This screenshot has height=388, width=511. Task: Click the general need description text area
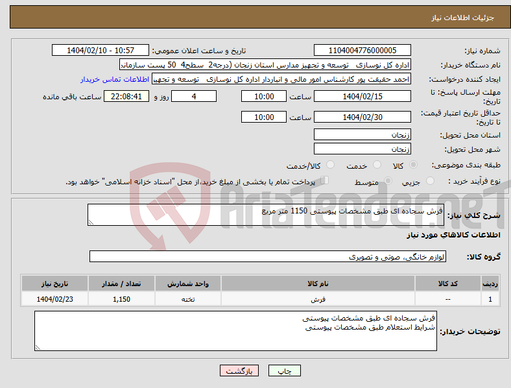pos(266,215)
